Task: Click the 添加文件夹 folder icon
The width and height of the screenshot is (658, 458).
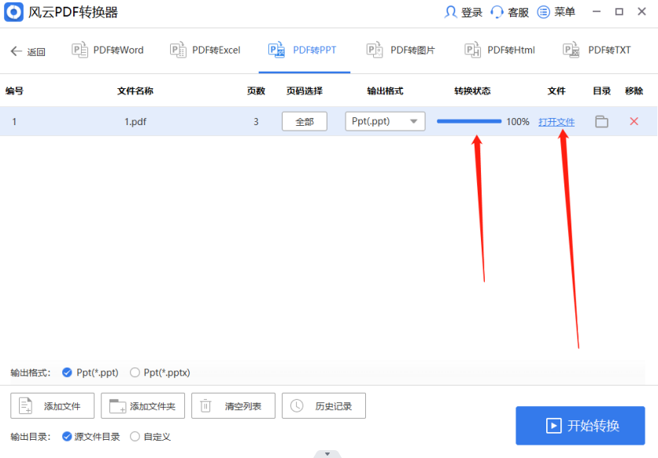Action: click(117, 406)
